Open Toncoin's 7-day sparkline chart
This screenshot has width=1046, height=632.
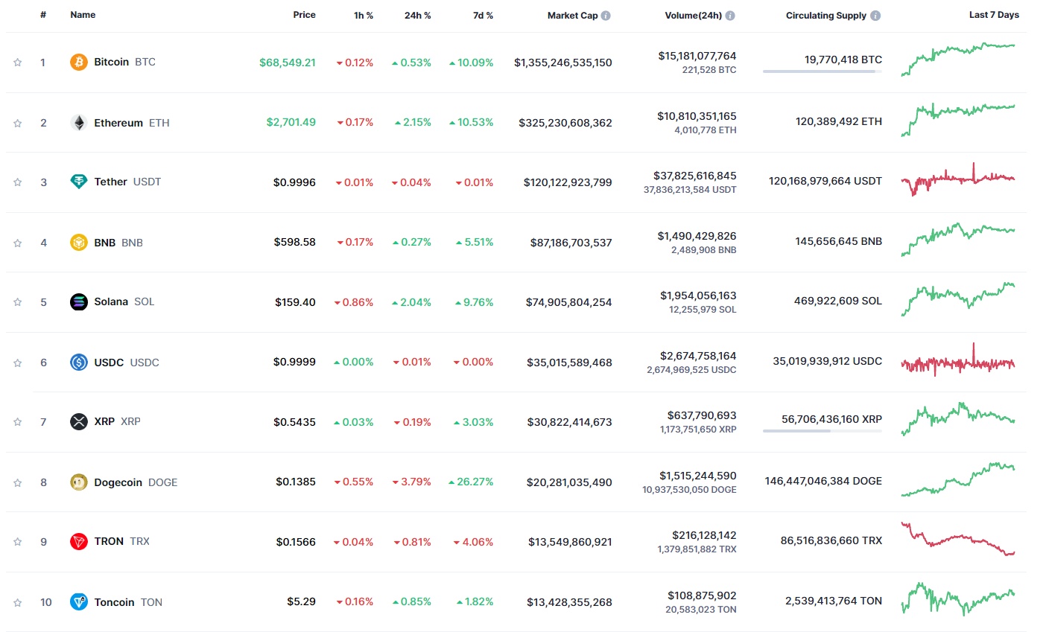[958, 599]
